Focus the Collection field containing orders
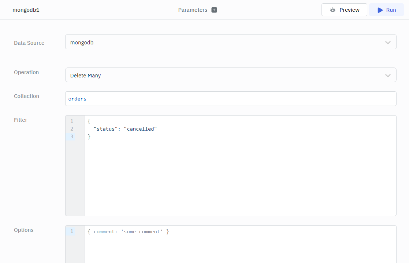The width and height of the screenshot is (409, 263). (231, 99)
